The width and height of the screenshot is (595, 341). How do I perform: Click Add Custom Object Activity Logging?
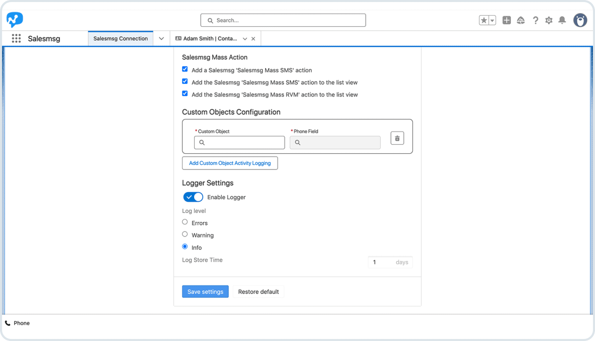point(230,163)
